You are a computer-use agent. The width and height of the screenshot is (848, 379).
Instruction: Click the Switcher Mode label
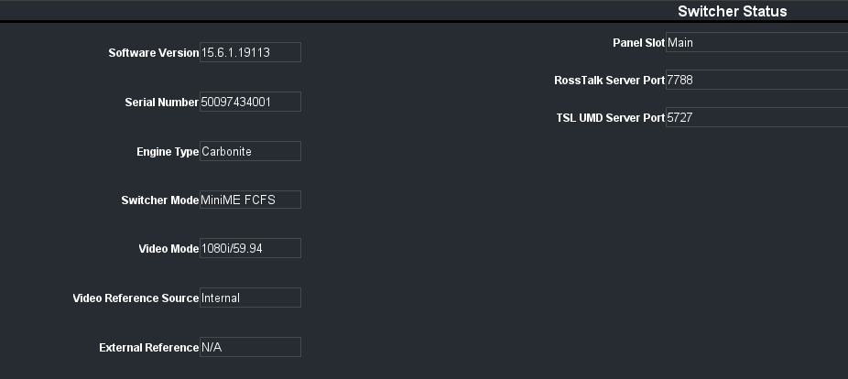[x=159, y=200]
